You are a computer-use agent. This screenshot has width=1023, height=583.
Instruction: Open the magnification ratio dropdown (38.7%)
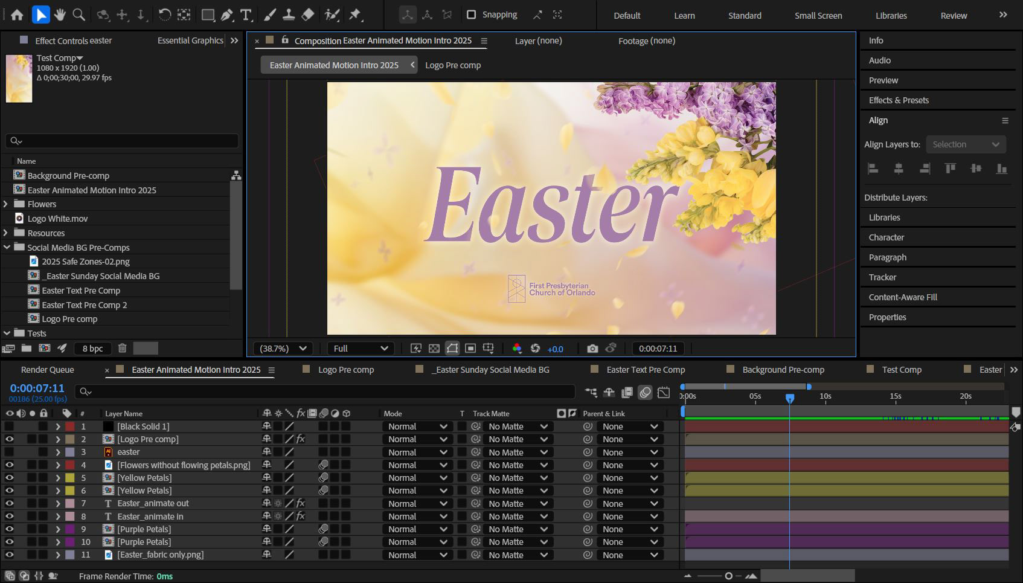283,349
